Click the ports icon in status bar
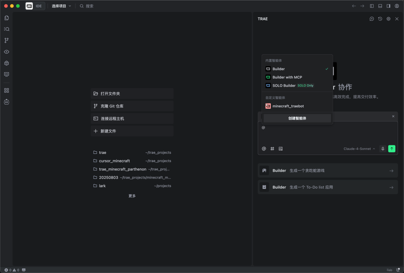Viewport: 404px width, 273px height. point(24,270)
